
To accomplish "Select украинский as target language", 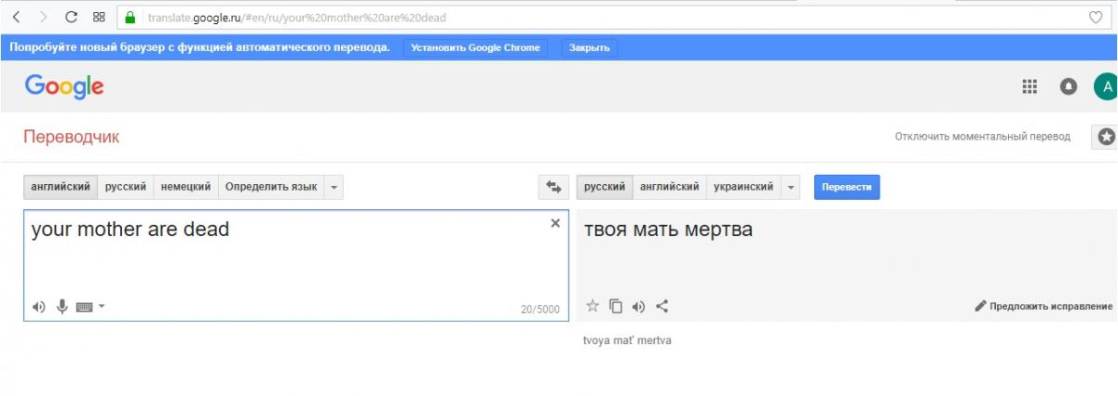I will click(x=743, y=187).
